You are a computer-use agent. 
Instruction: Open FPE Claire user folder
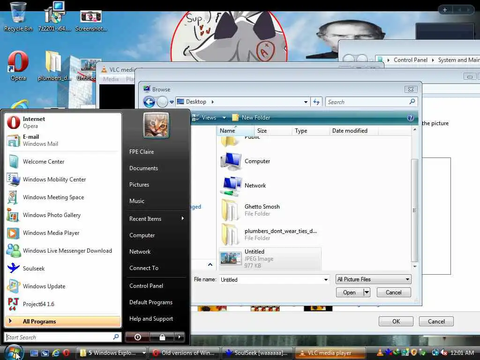(142, 152)
